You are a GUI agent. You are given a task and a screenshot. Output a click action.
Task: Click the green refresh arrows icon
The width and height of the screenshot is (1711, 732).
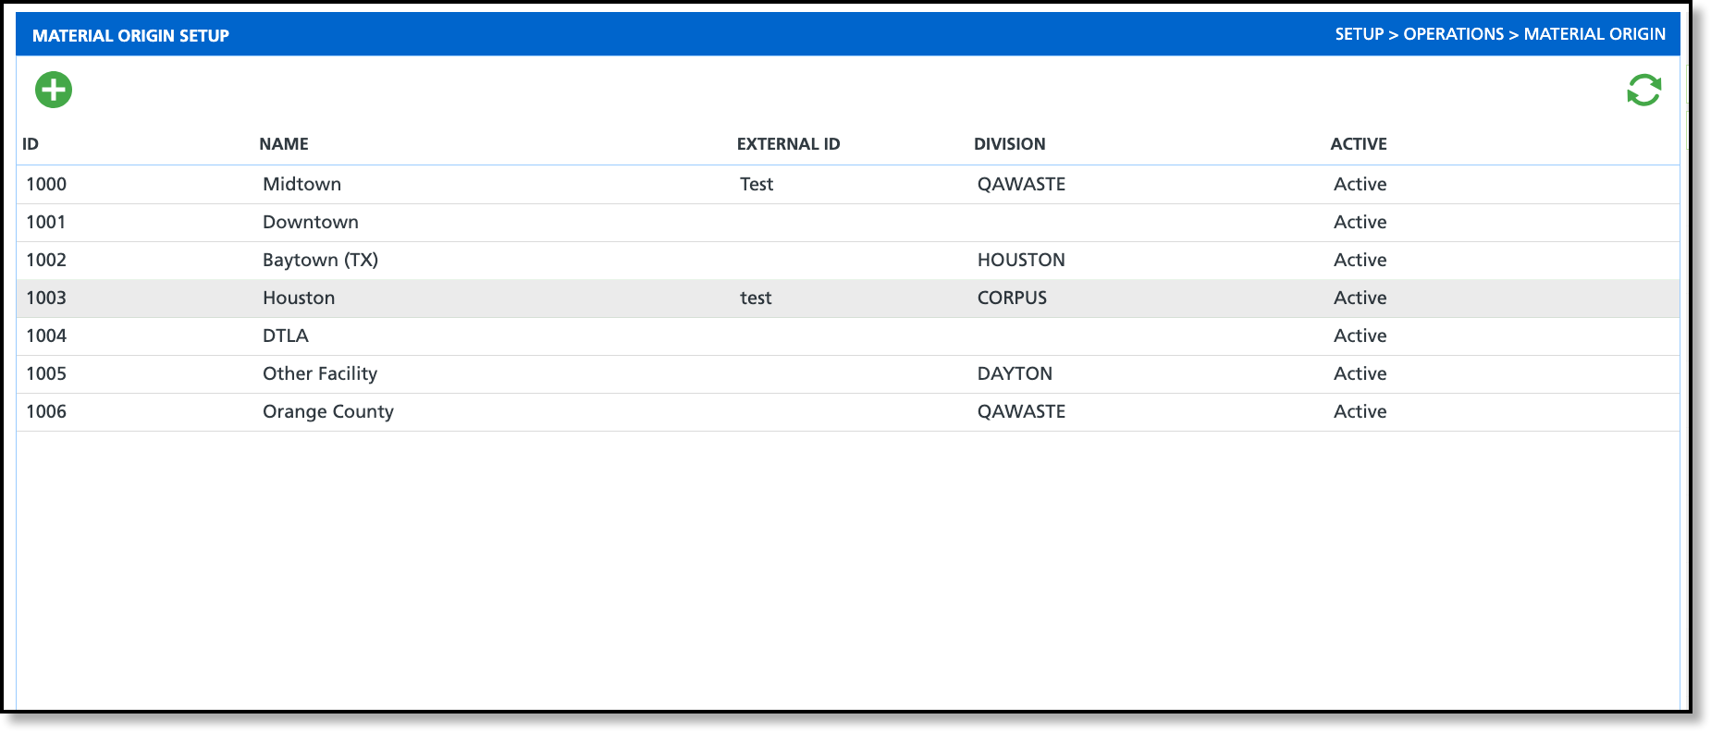(x=1644, y=90)
